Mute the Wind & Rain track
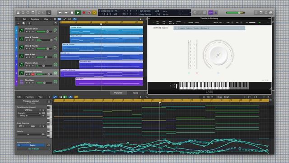Image resolution: width=289 pixels, height=163 pixels. pyautogui.click(x=27, y=57)
